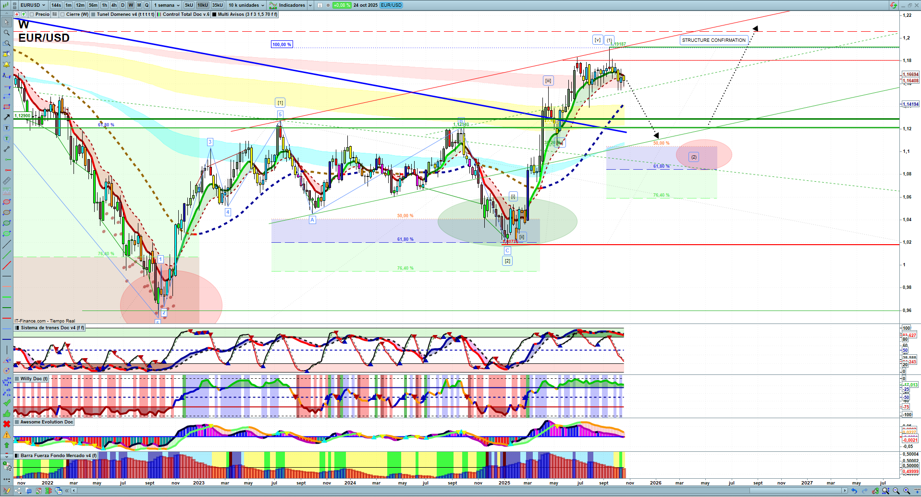The height and width of the screenshot is (497, 921).
Task: Toggle the 35kU tick chart button
Action: (218, 5)
